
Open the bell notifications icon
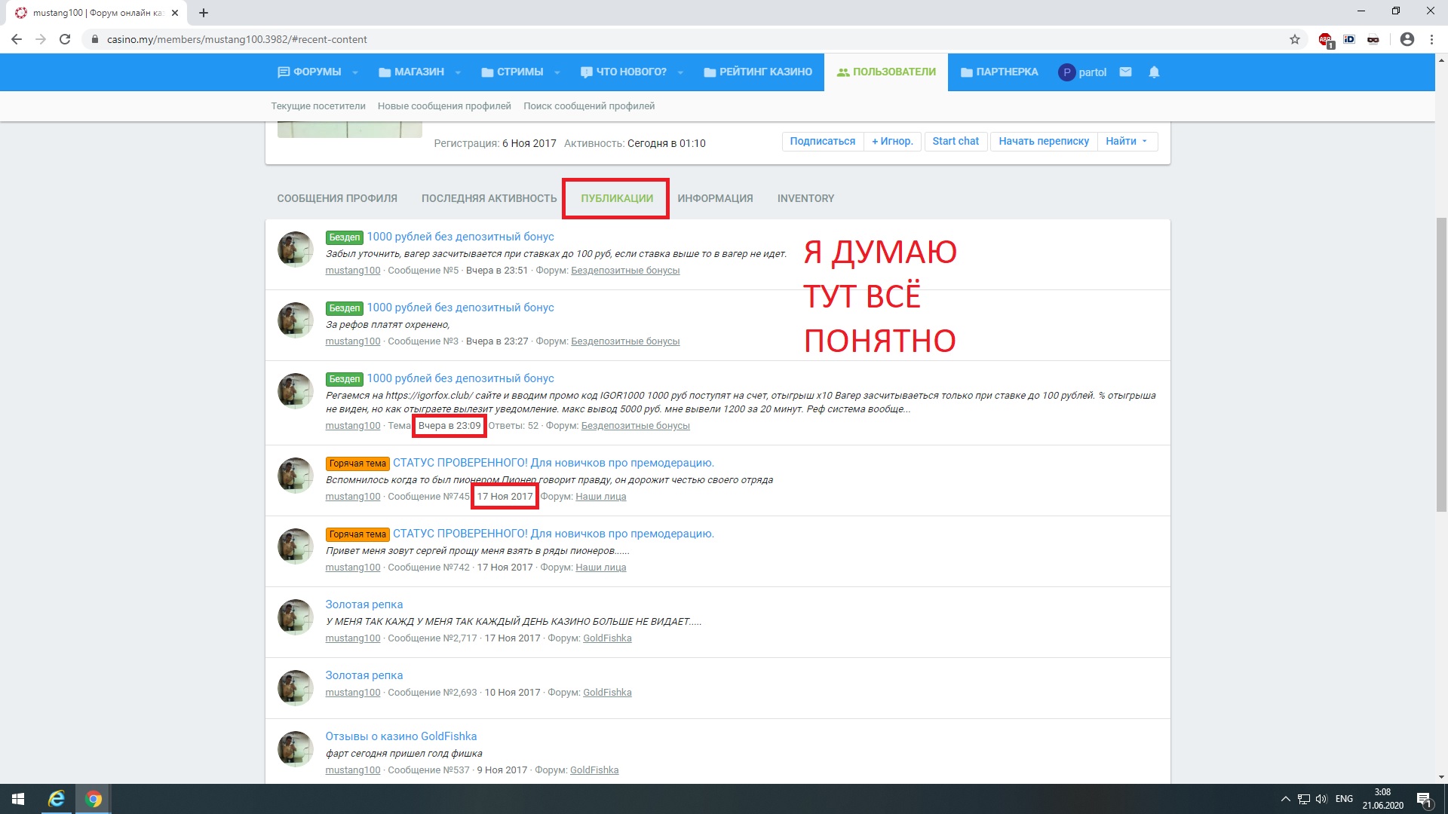click(1154, 72)
